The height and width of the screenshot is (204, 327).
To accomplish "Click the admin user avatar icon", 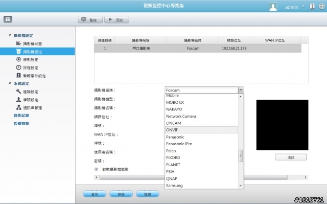I will tap(273, 7).
